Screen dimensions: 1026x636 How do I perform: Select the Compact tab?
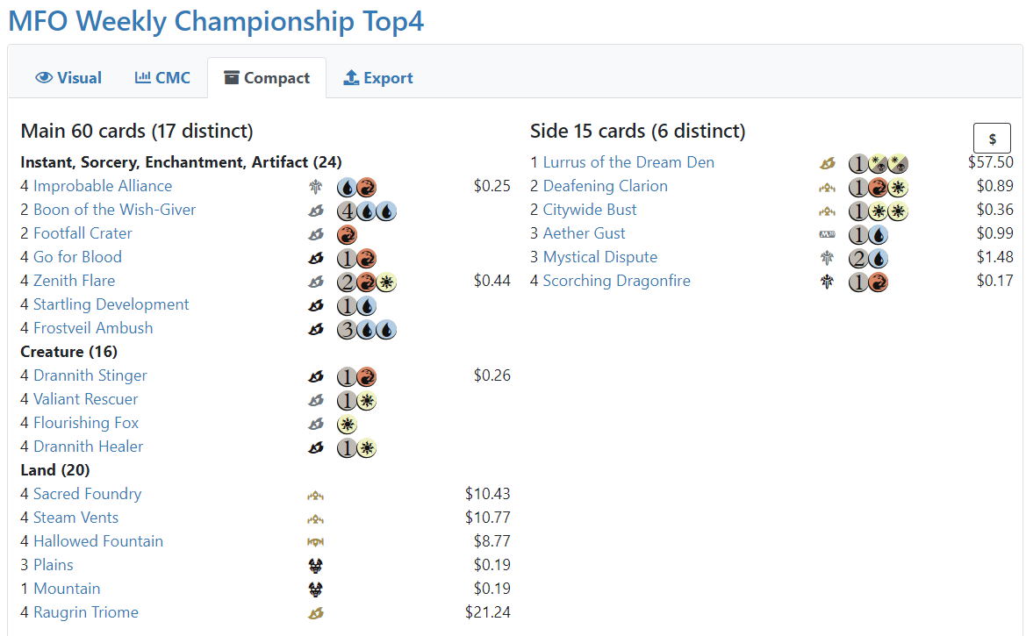click(x=267, y=78)
